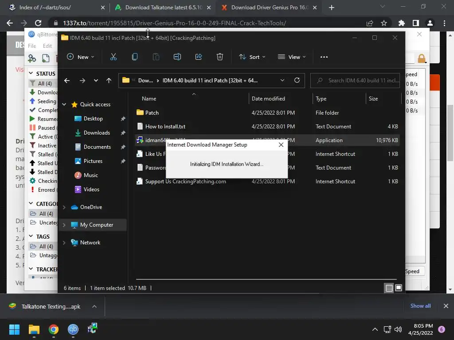454x340 pixels.
Task: Open the Sort dropdown in Explorer
Action: point(252,57)
